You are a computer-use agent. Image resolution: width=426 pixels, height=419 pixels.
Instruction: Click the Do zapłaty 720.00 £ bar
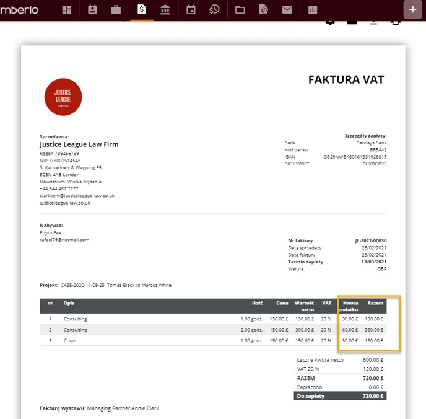pyautogui.click(x=340, y=396)
